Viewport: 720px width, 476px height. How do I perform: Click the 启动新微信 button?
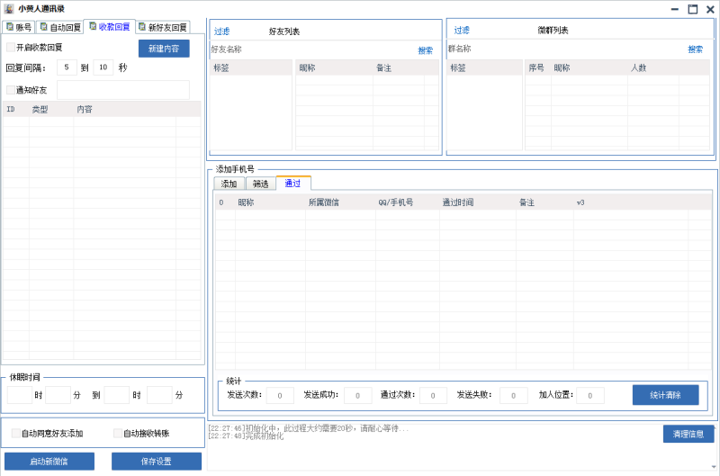[49, 462]
